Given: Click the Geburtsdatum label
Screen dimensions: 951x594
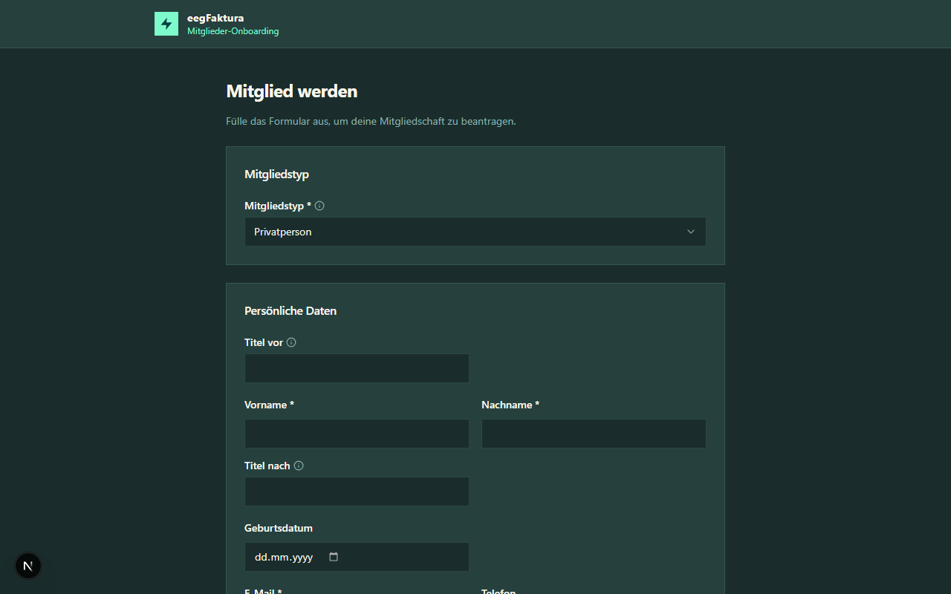Looking at the screenshot, I should point(279,528).
